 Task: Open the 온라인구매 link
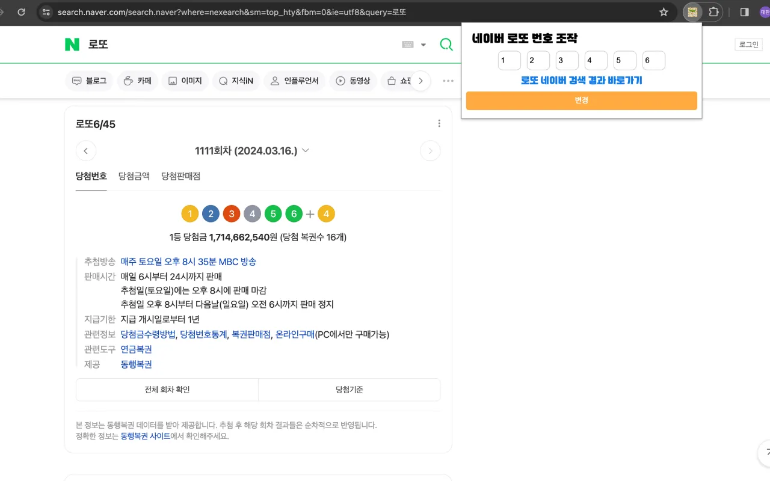point(295,334)
